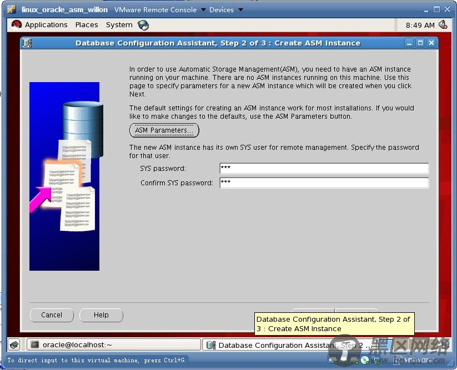Click the 'SYS password:' label
Image resolution: width=457 pixels, height=370 pixels.
pos(163,169)
